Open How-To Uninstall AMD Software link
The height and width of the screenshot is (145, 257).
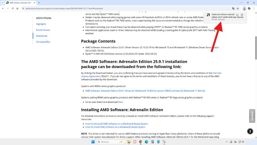coord(117,124)
